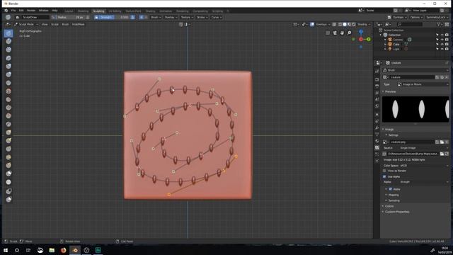Image resolution: width=453 pixels, height=255 pixels.
Task: Open the Render menu
Action: [x=31, y=11]
